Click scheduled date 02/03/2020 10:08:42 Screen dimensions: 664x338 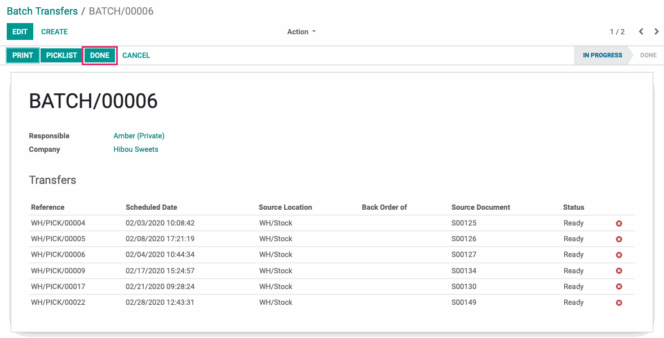click(160, 223)
